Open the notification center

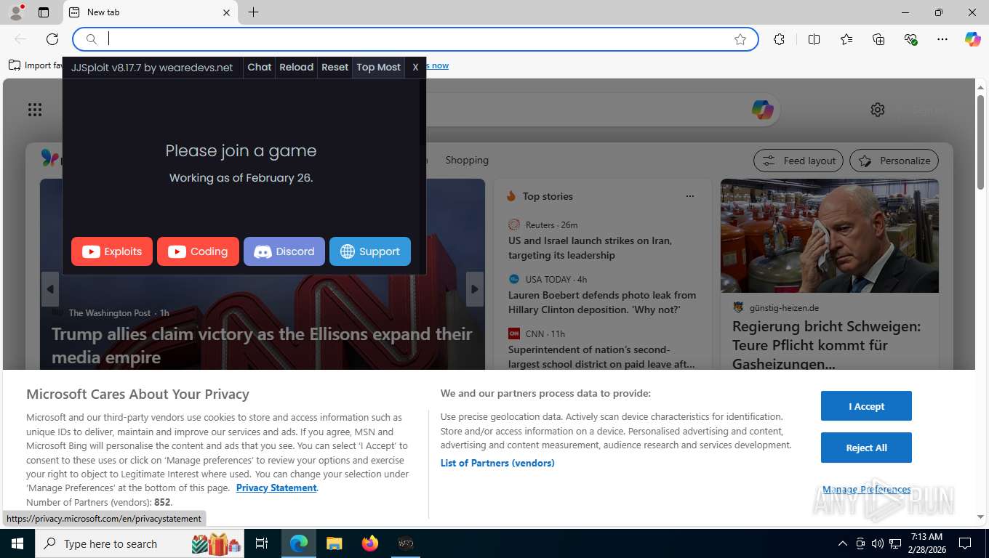[965, 543]
